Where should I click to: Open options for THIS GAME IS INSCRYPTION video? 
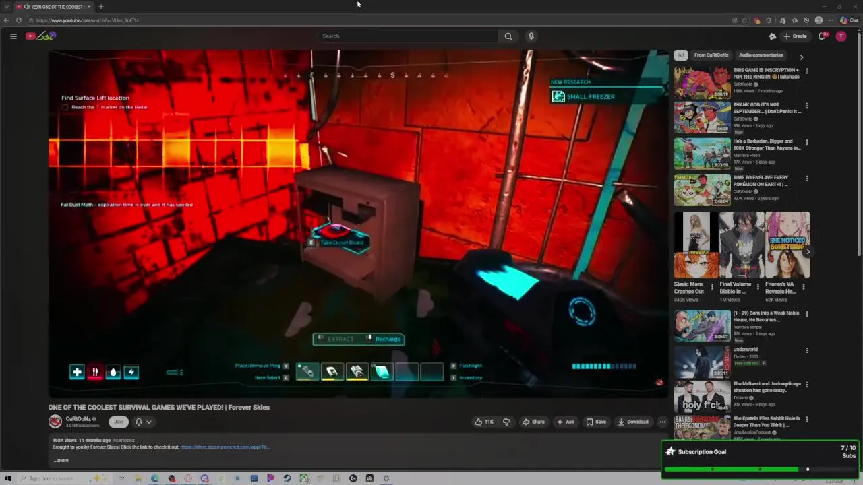coord(807,71)
